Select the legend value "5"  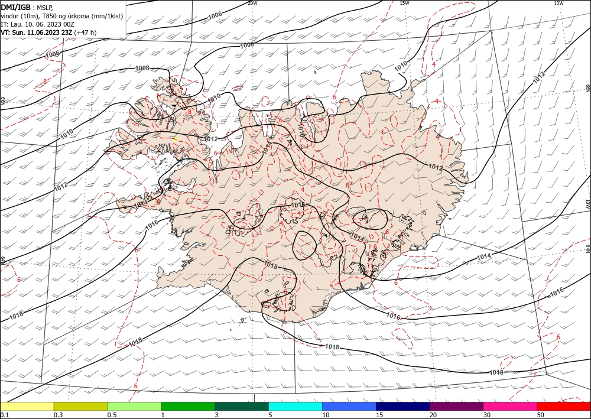271,415
